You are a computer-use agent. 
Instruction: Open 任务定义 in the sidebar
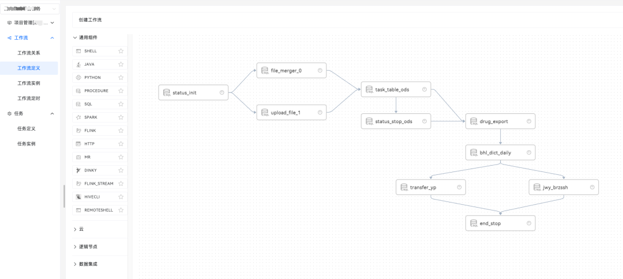coord(27,129)
